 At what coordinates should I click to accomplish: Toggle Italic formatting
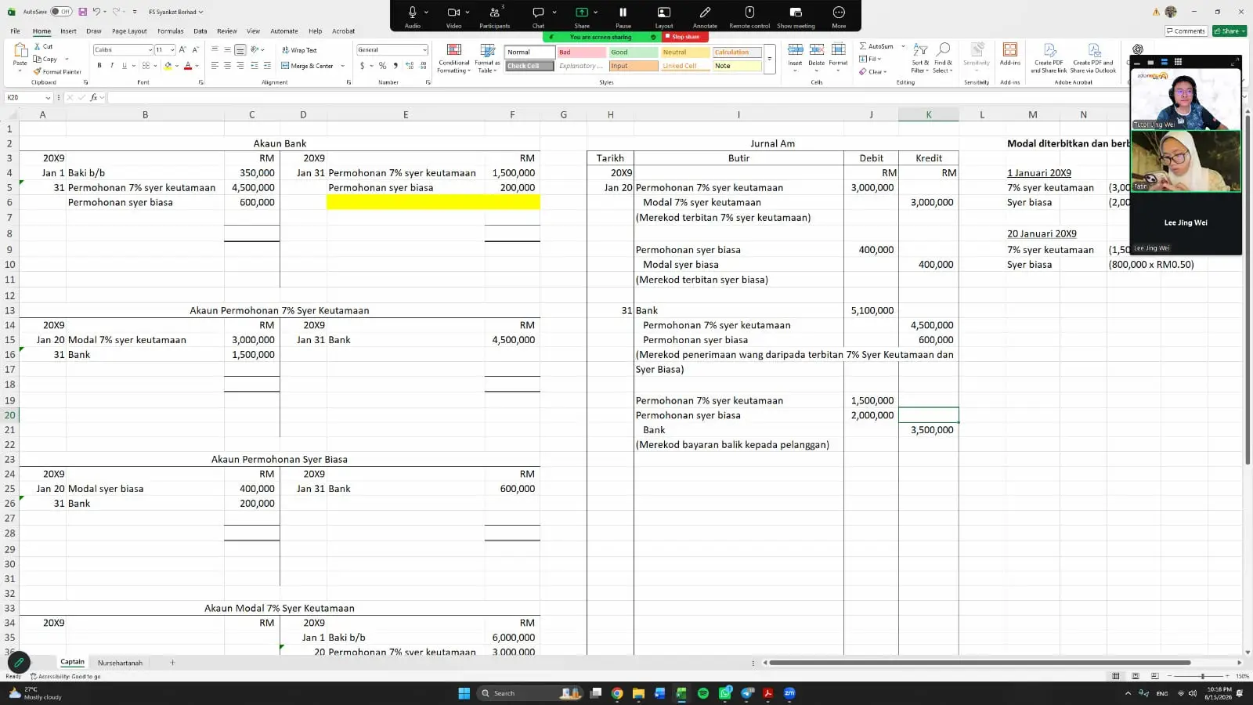tap(112, 66)
